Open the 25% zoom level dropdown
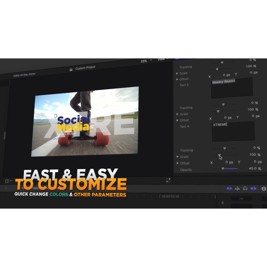This screenshot has width=267, height=267. click(x=146, y=61)
